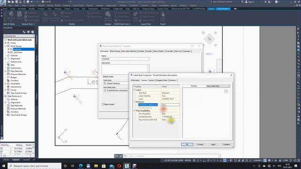The image size is (301, 169).
Task: Open Task View on taskbar
Action: [x=73, y=166]
